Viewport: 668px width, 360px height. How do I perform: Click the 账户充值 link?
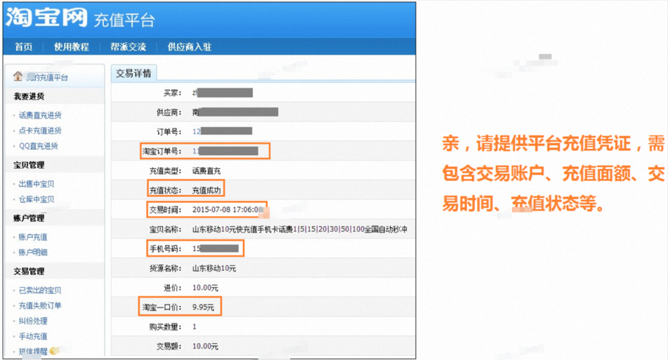point(33,237)
